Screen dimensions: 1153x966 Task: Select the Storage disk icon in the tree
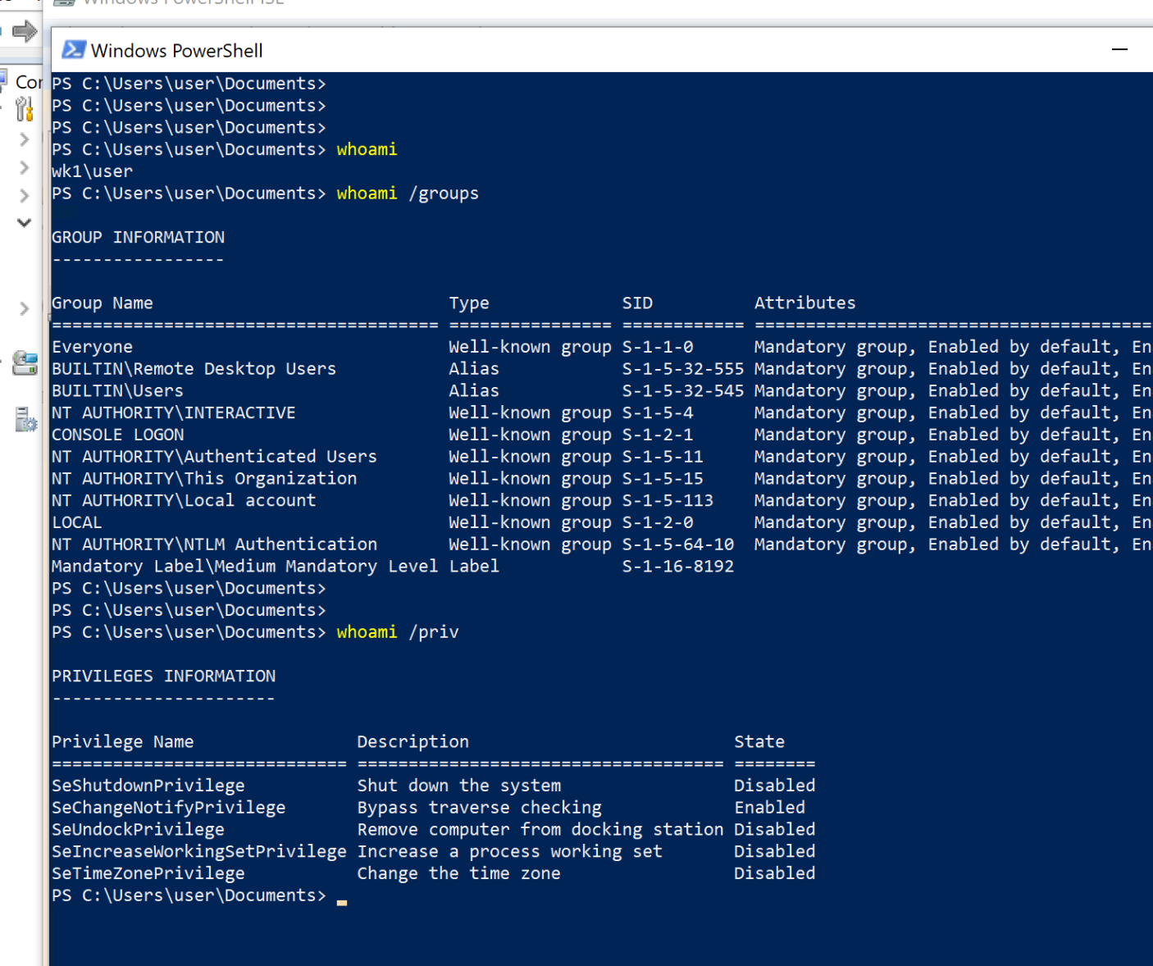click(x=25, y=362)
